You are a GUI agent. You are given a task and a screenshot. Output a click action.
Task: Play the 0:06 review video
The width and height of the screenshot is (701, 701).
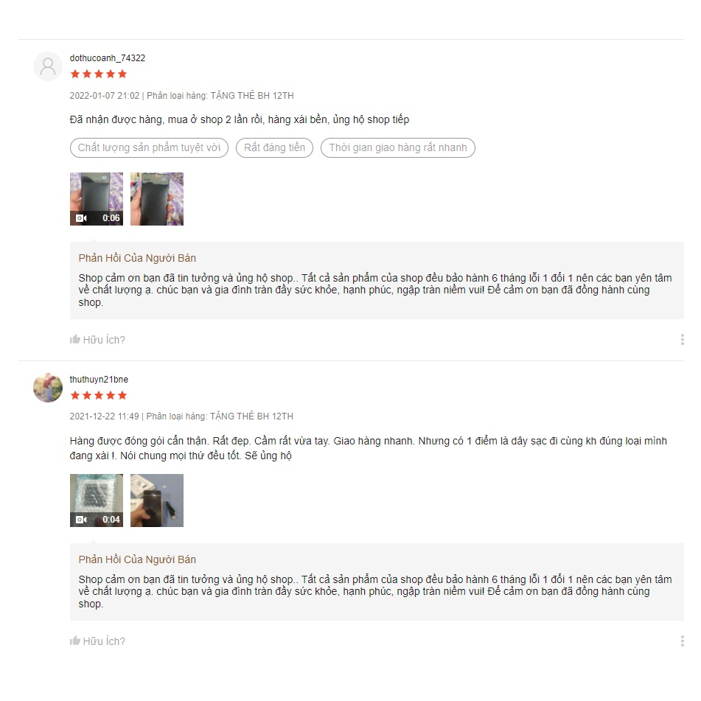97,199
